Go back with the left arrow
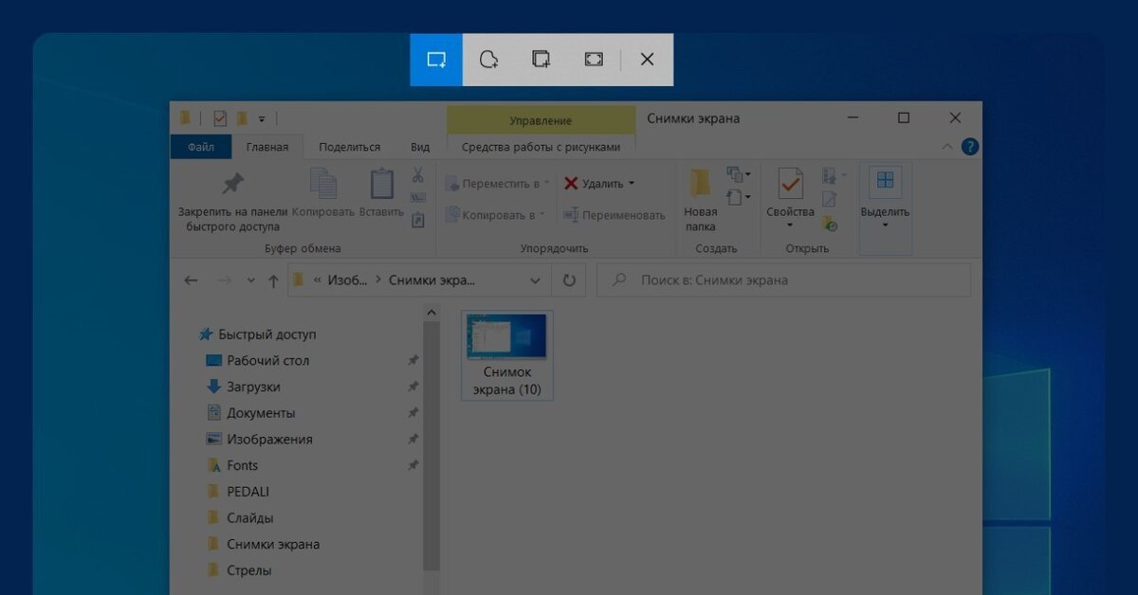This screenshot has width=1138, height=595. (x=191, y=280)
